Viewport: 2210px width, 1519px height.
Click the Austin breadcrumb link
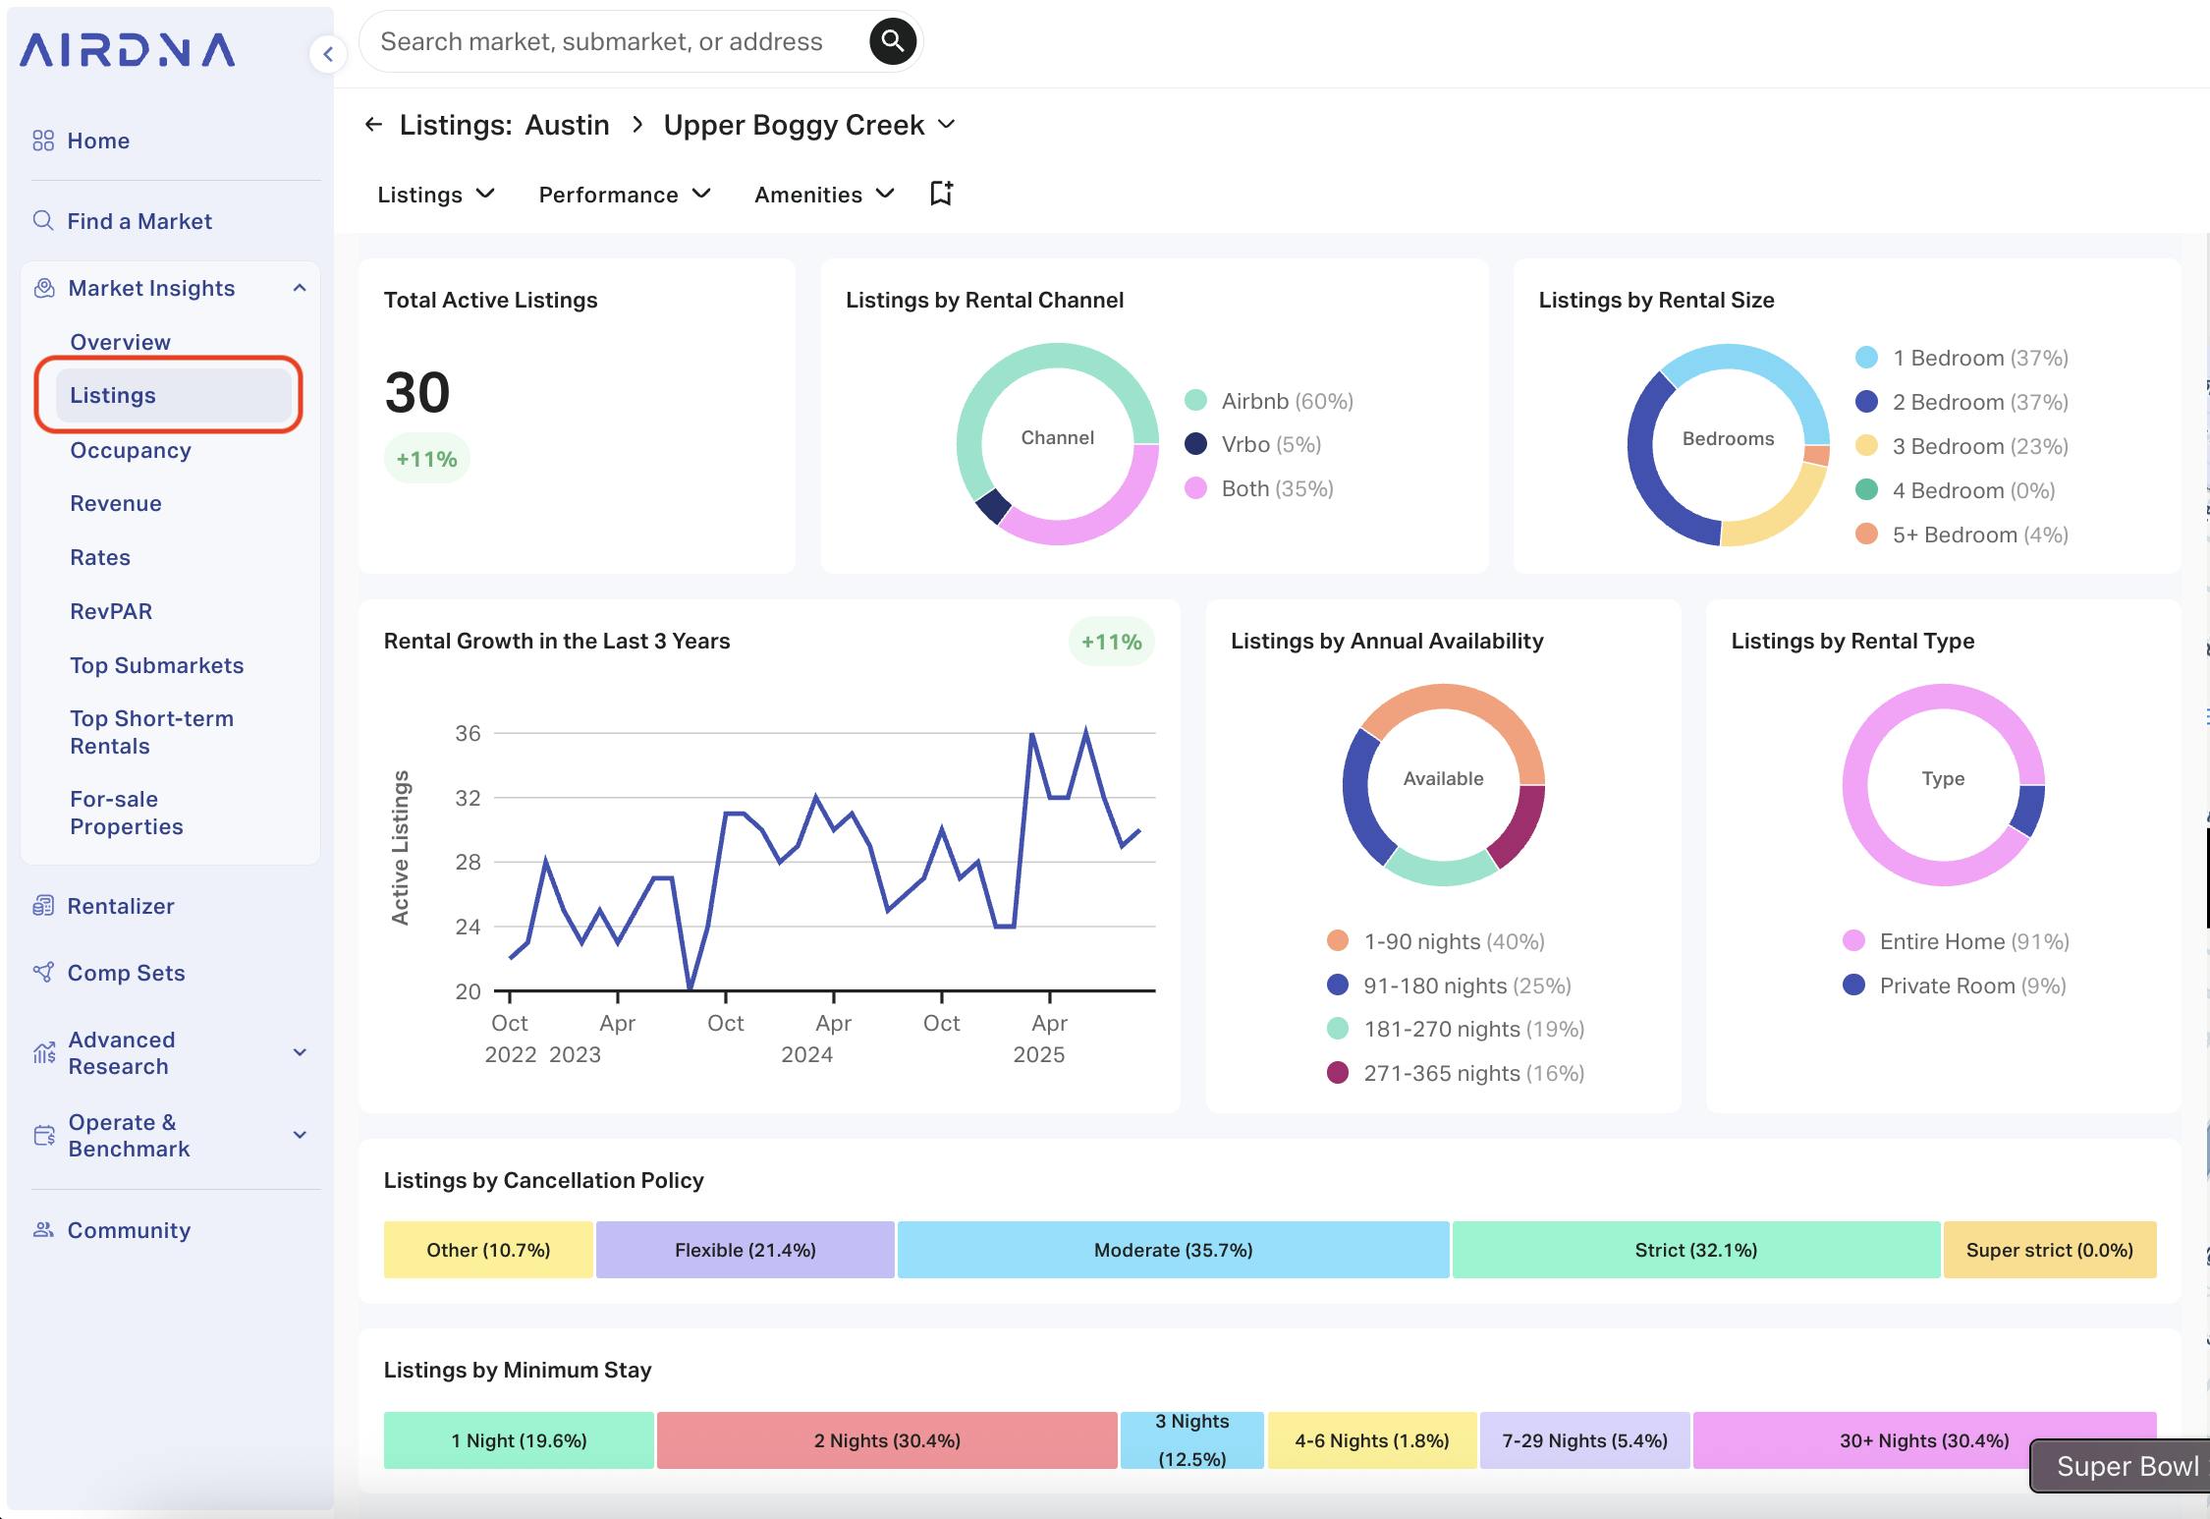567,125
